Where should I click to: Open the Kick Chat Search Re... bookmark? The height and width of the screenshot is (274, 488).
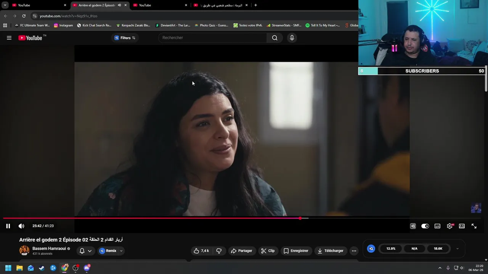94,25
